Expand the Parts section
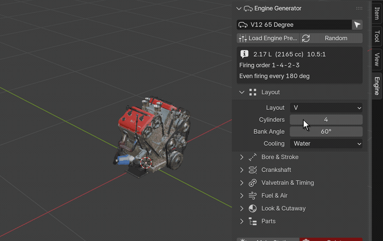The height and width of the screenshot is (241, 383). [242, 221]
